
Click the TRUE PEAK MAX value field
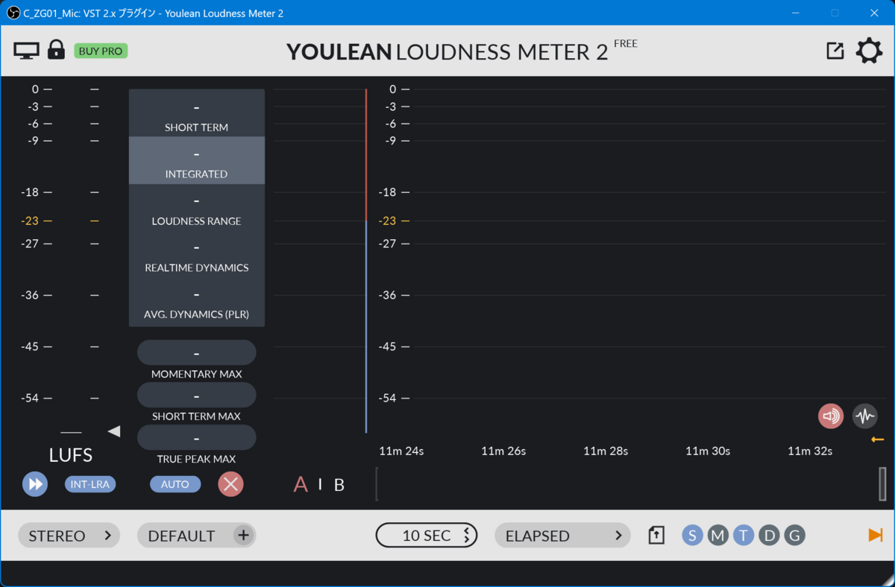point(197,437)
